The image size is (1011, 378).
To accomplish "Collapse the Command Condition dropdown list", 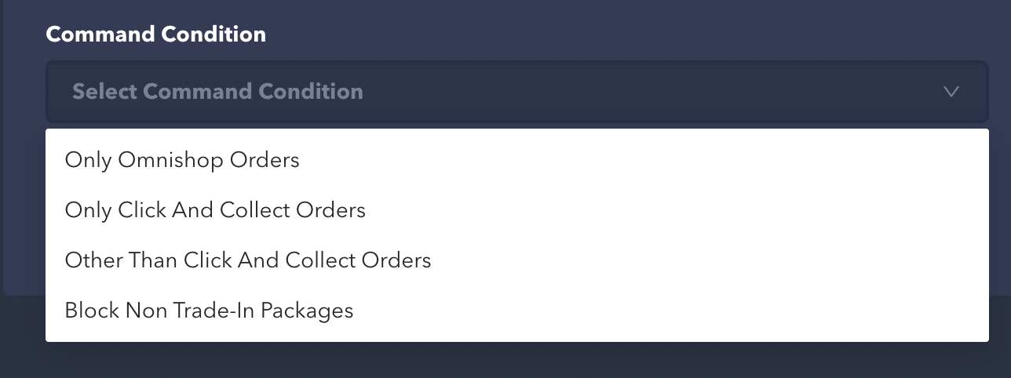I will coord(951,92).
